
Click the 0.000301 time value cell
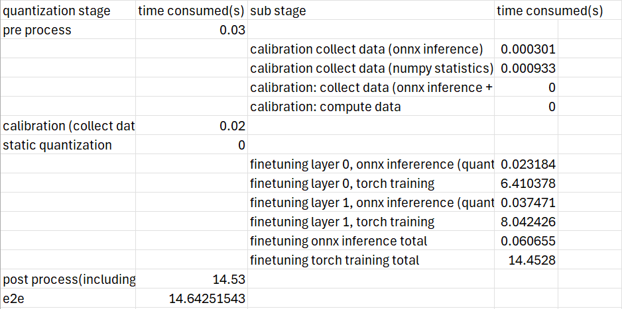pyautogui.click(x=527, y=50)
